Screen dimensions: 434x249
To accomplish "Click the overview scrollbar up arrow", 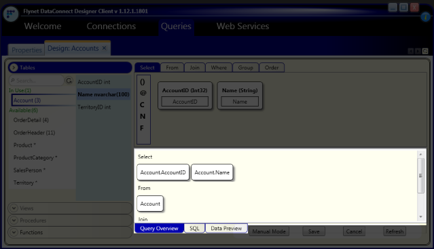I will click(420, 154).
